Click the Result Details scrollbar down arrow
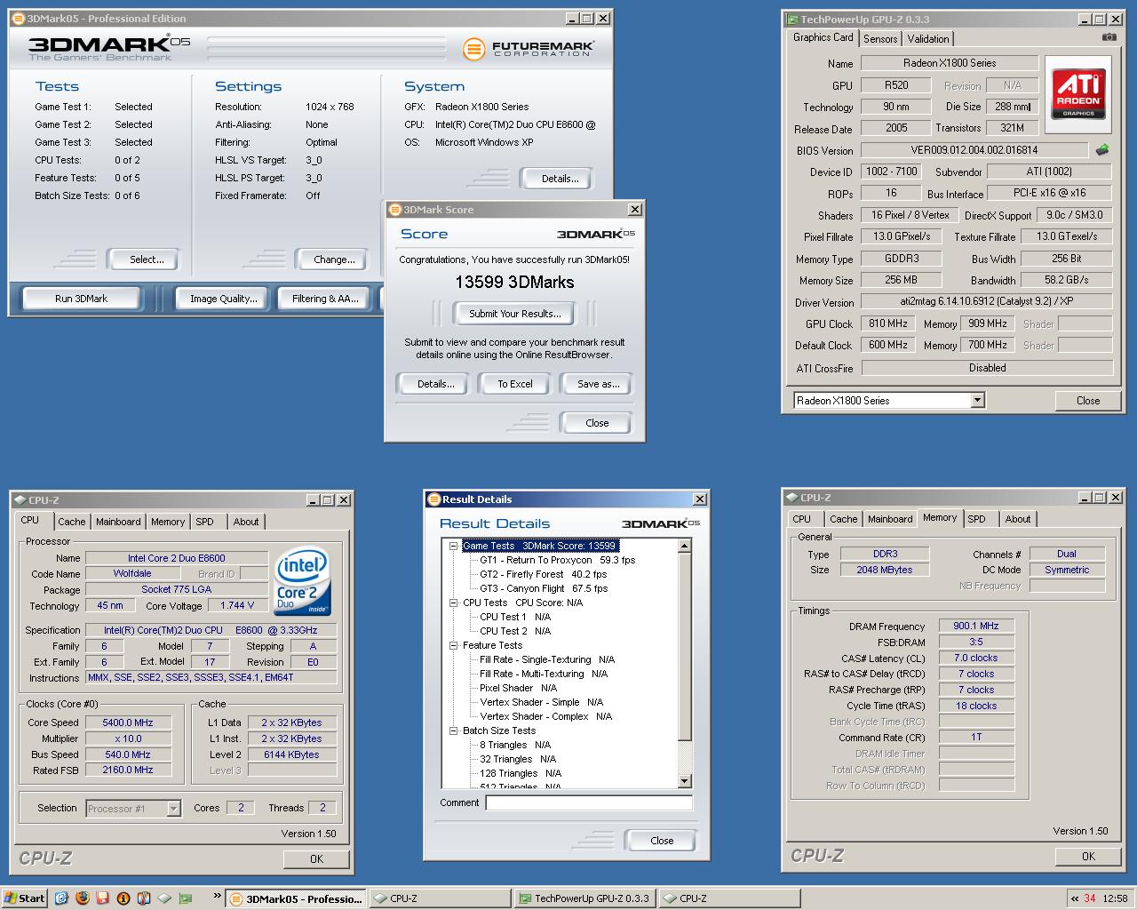The height and width of the screenshot is (910, 1137). click(684, 781)
